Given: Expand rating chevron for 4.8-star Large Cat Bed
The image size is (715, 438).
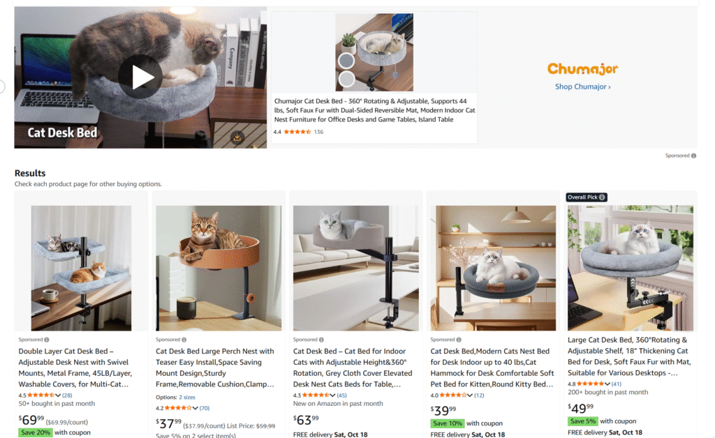Looking at the screenshot, I should pos(607,384).
